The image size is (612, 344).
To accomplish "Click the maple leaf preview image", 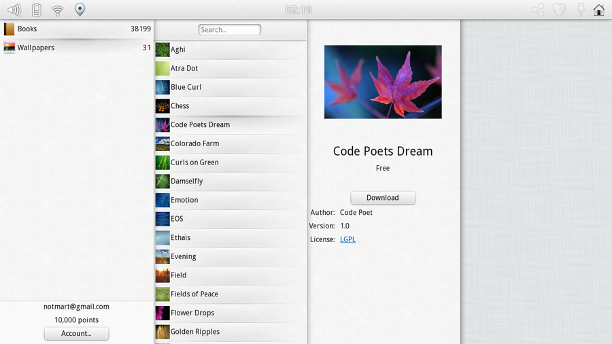I will (383, 82).
